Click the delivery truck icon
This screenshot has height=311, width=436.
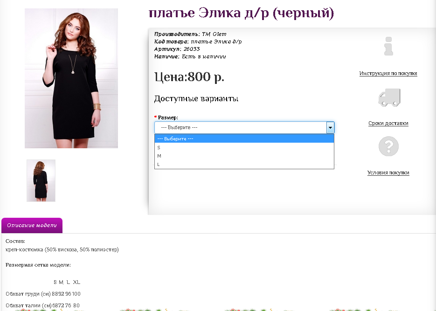click(x=389, y=98)
